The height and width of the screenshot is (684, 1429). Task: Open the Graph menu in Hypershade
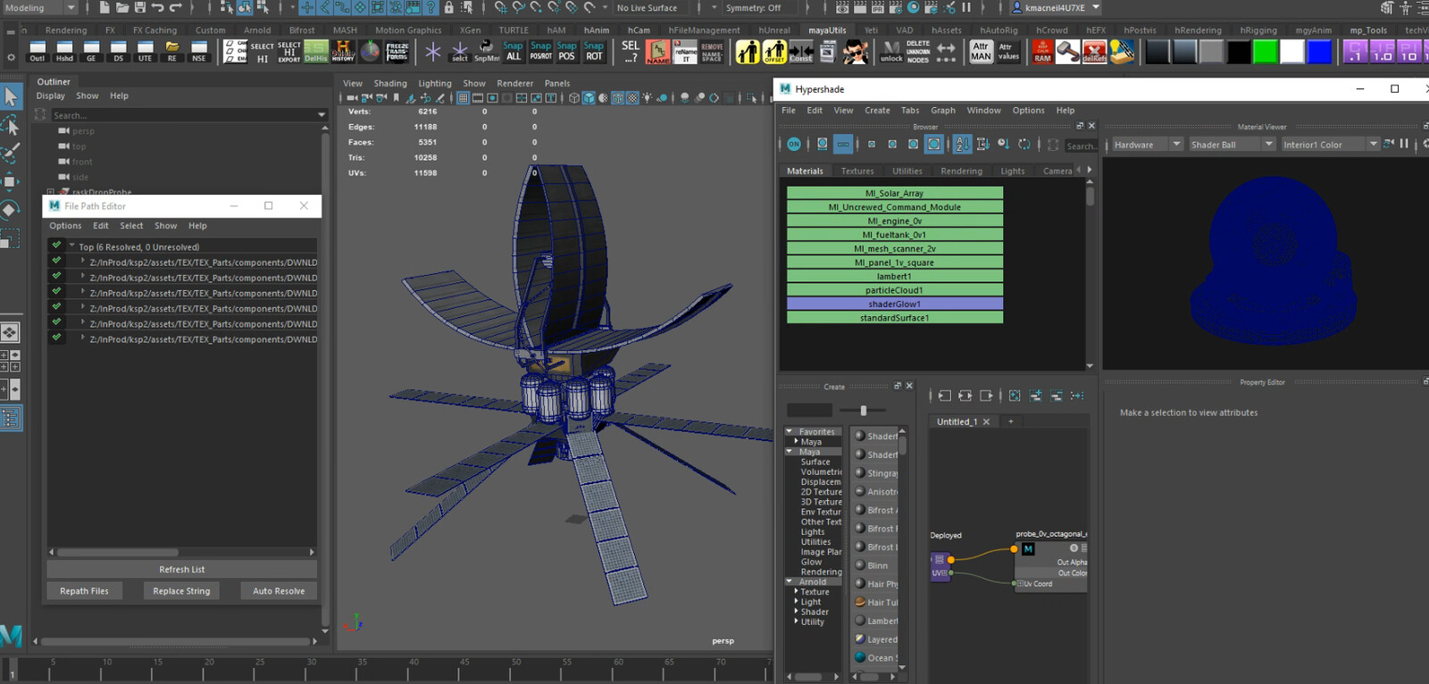pyautogui.click(x=942, y=111)
